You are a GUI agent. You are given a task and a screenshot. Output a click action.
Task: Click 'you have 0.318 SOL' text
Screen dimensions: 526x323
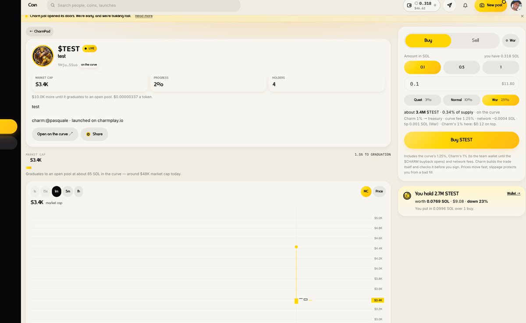point(501,56)
